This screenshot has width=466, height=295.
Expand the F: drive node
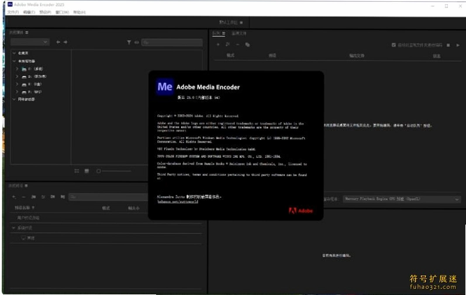(x=17, y=92)
